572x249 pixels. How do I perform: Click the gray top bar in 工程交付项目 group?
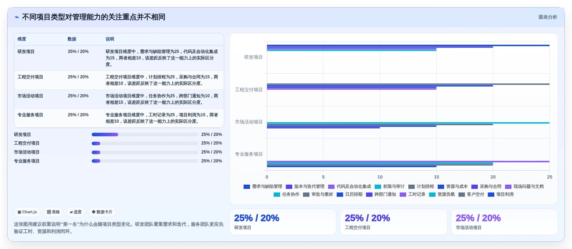tap(408, 84)
